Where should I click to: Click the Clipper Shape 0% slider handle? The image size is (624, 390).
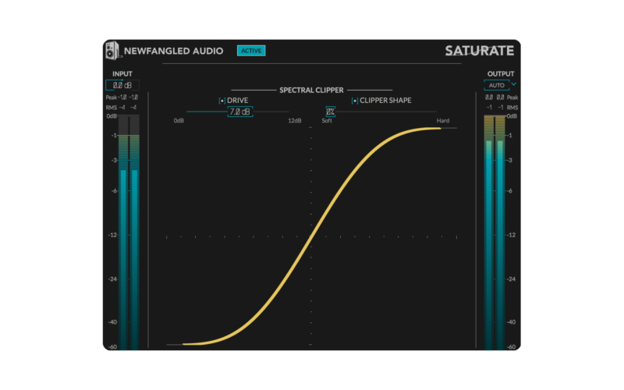coord(331,112)
